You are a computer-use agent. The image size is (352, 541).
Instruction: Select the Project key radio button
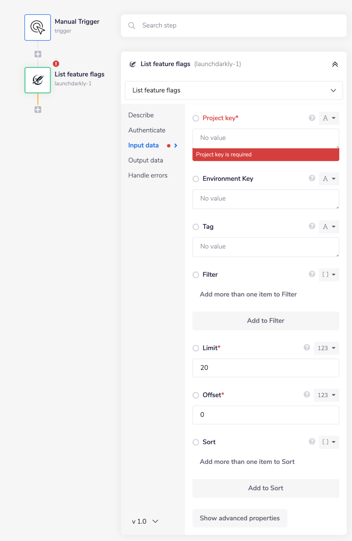[x=196, y=118]
